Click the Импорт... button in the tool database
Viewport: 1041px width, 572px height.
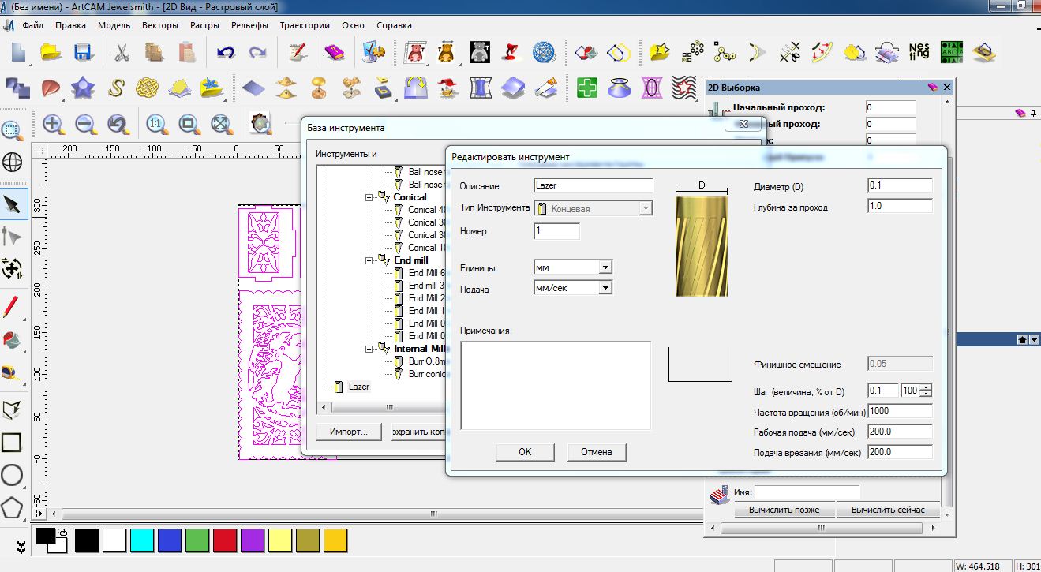pyautogui.click(x=349, y=432)
